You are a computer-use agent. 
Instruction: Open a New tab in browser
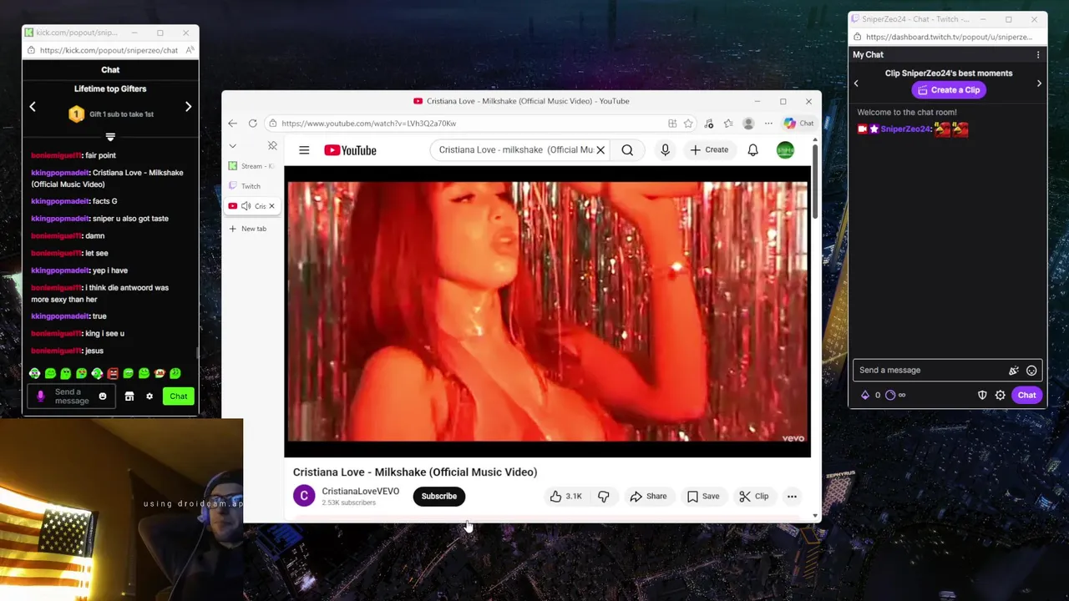pyautogui.click(x=249, y=229)
